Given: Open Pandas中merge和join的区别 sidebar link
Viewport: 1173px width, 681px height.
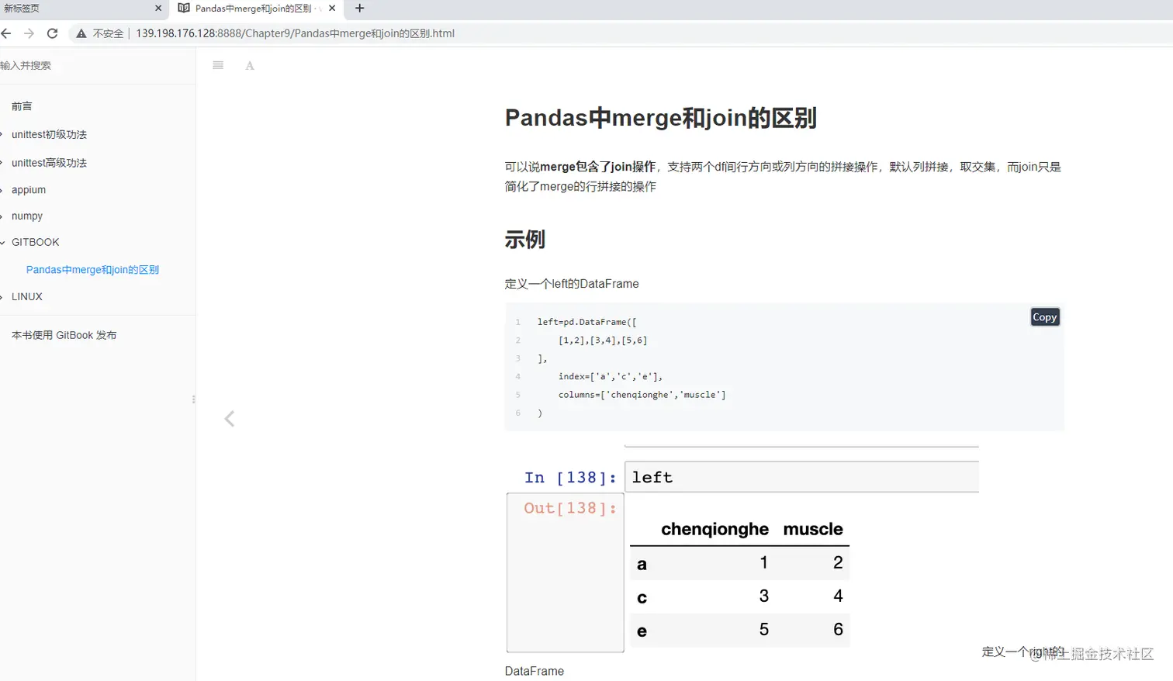Looking at the screenshot, I should pos(92,270).
